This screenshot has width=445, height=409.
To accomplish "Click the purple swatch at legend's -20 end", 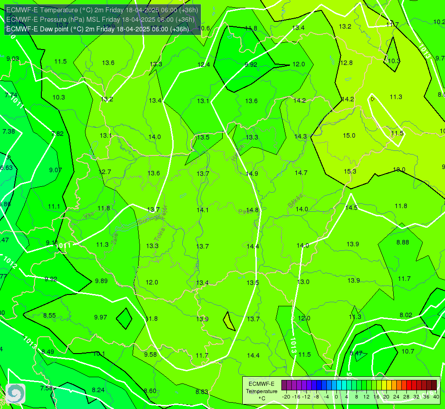I will (284, 385).
